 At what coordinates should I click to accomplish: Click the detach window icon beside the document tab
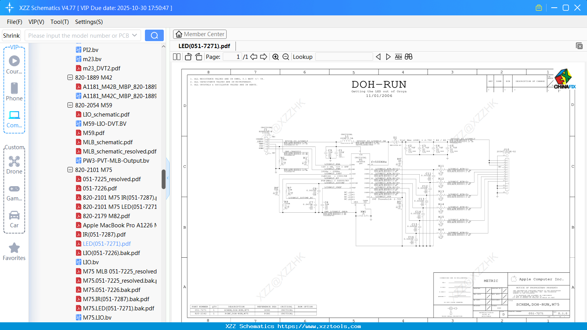[x=579, y=46]
